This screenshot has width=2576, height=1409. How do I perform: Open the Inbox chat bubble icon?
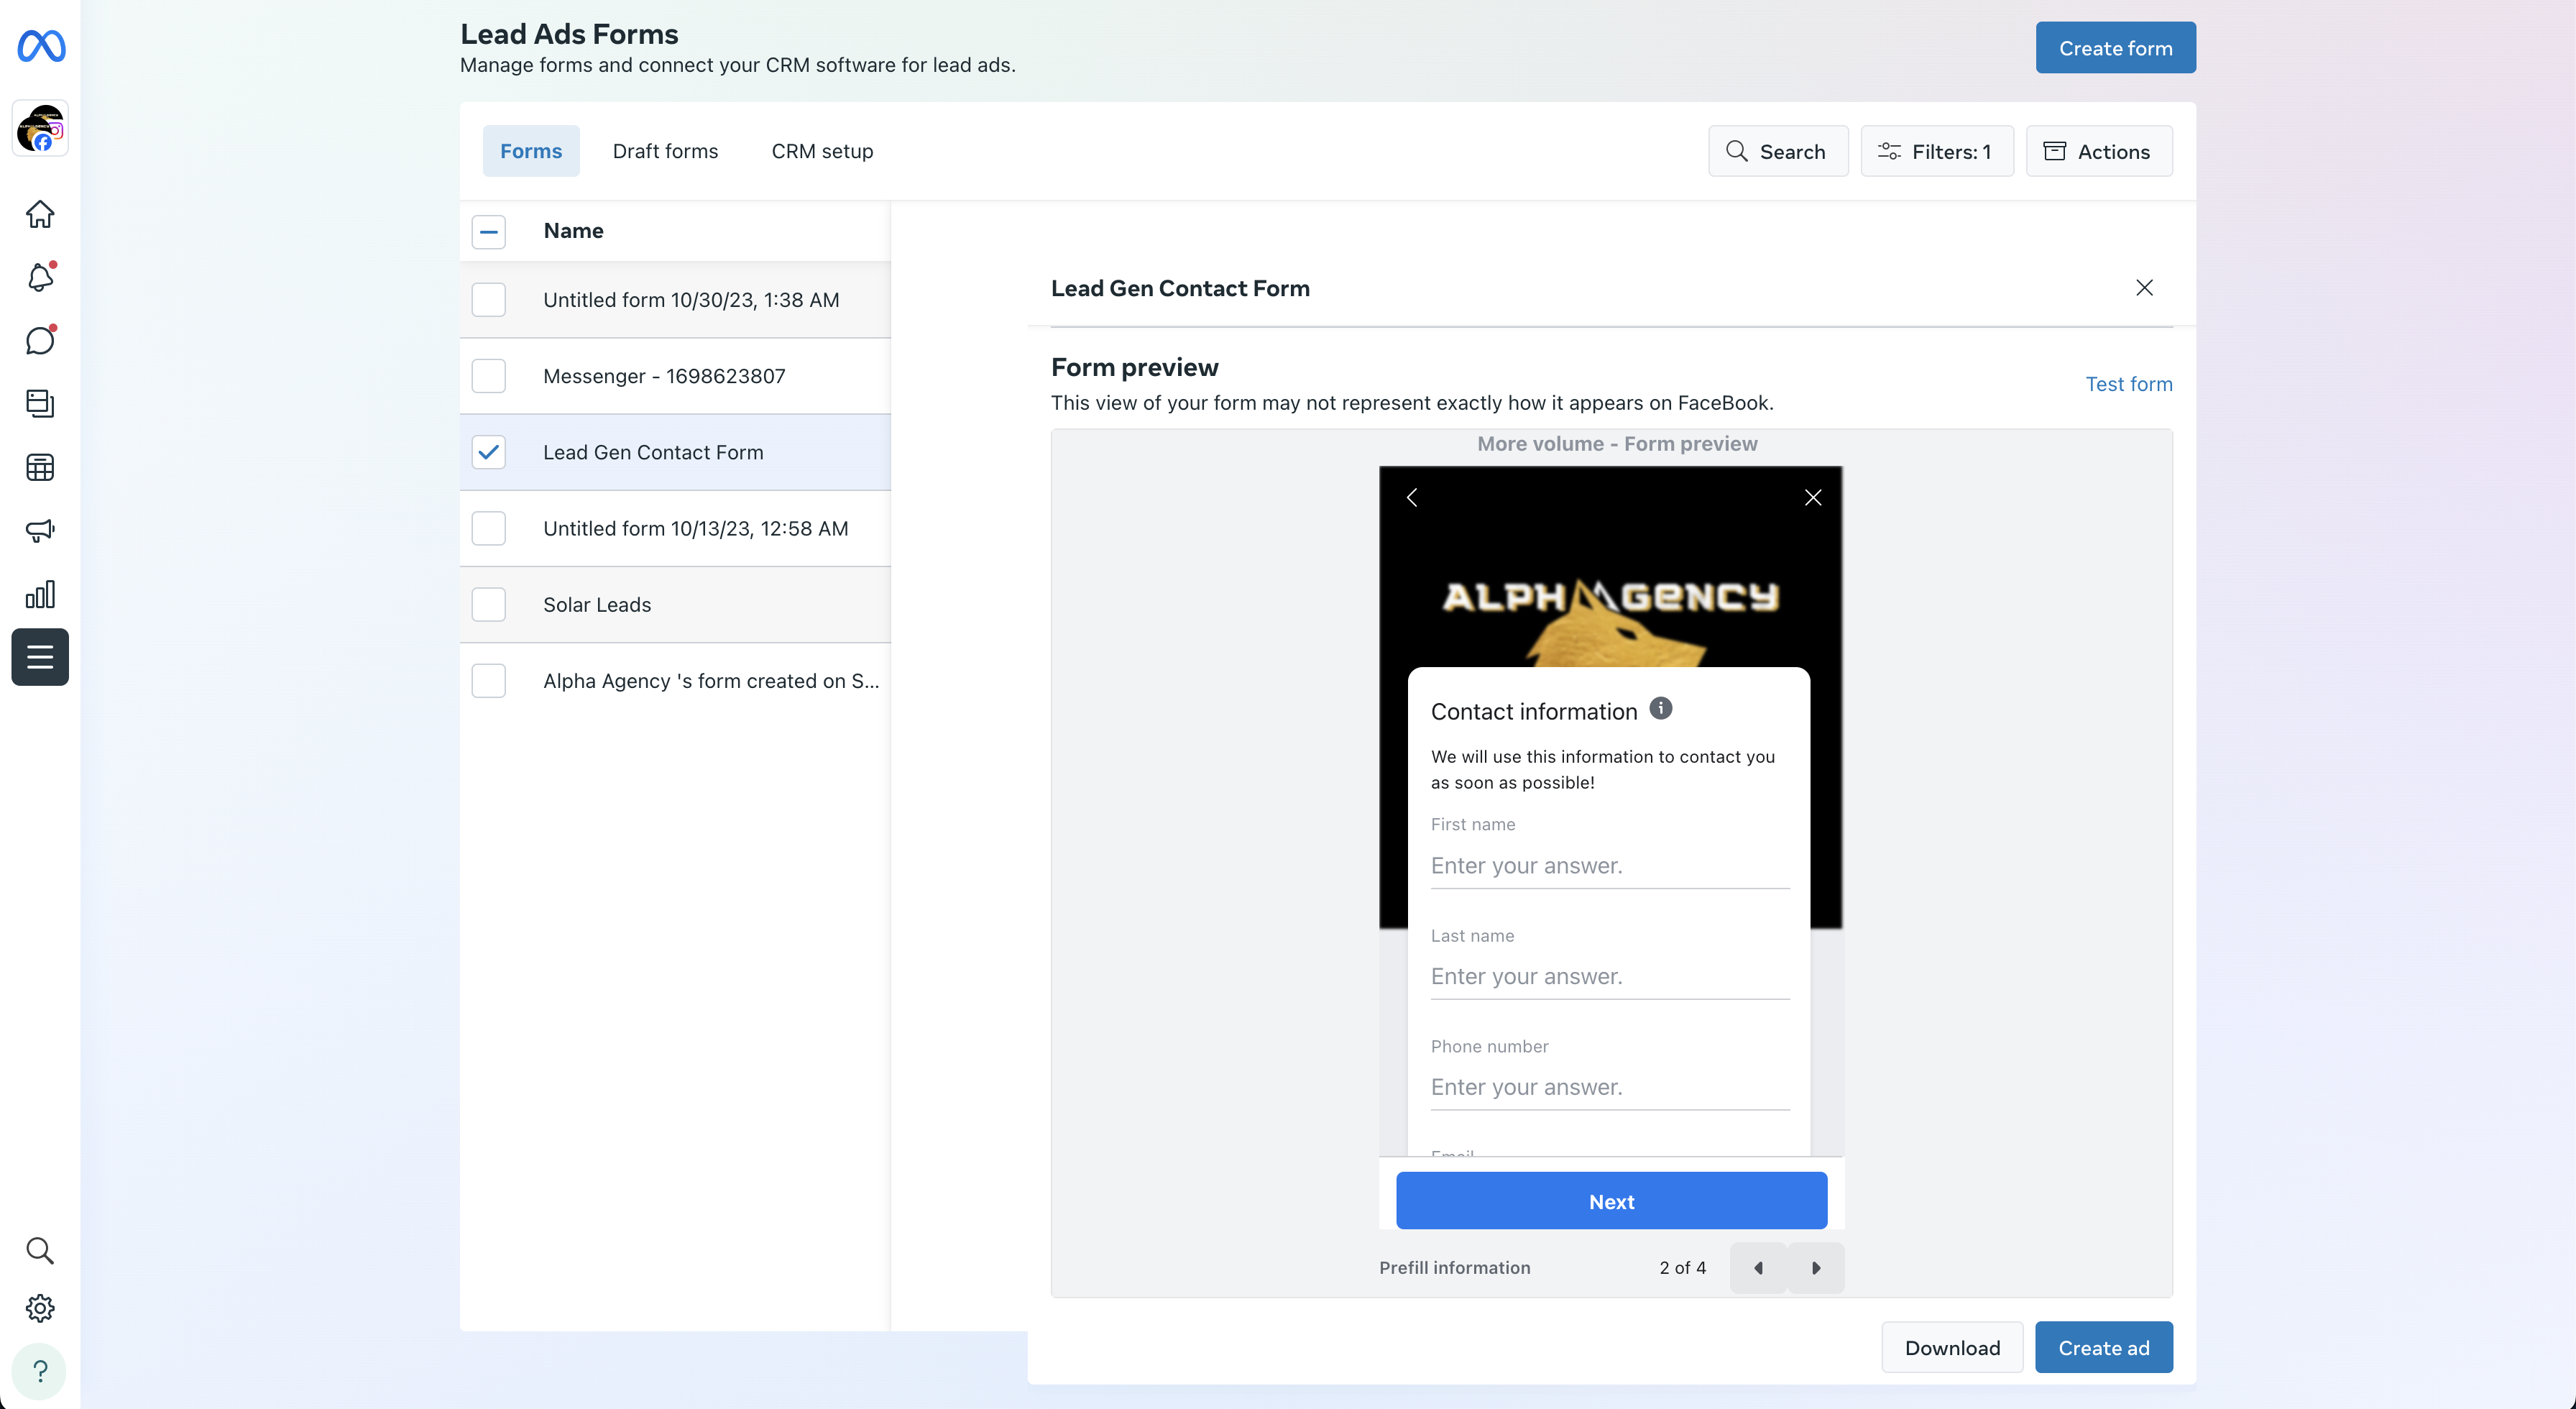pyautogui.click(x=40, y=340)
